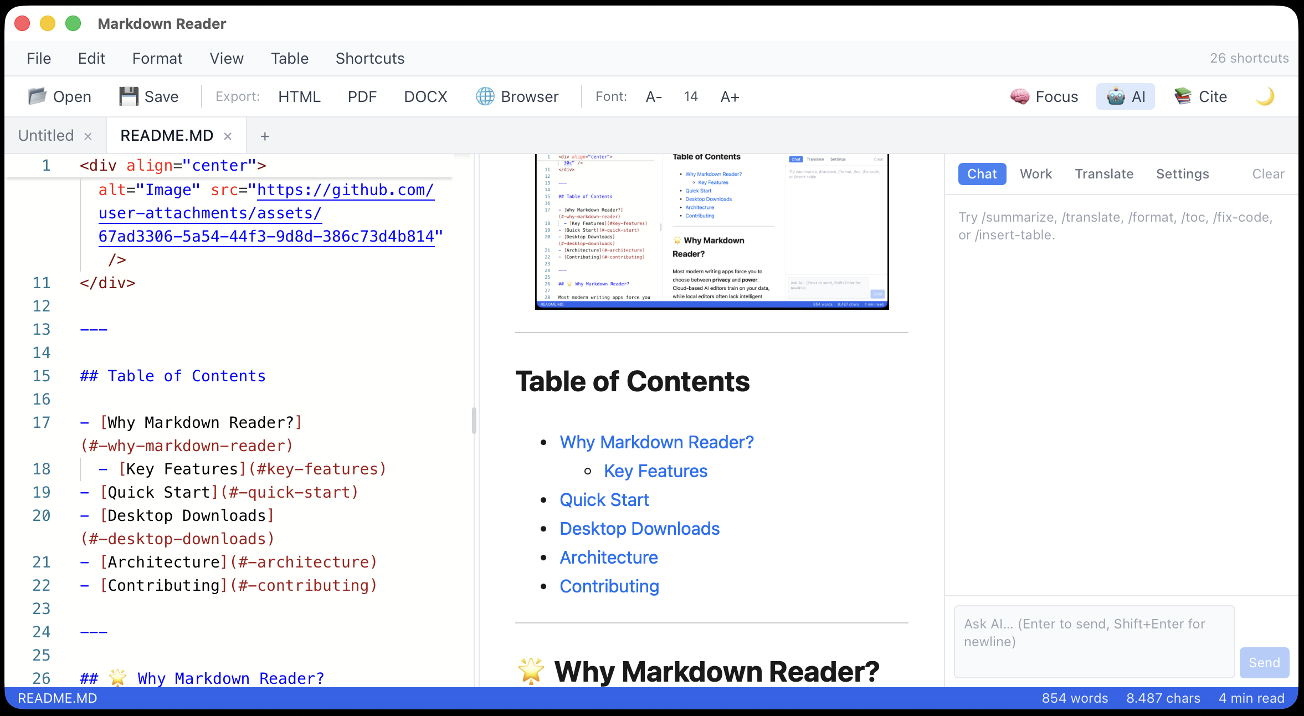Close the Untitled tab
The height and width of the screenshot is (716, 1304).
88,136
